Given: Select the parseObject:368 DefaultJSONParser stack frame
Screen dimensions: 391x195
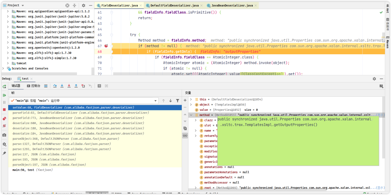Looking at the screenshot, I should pos(66,139).
